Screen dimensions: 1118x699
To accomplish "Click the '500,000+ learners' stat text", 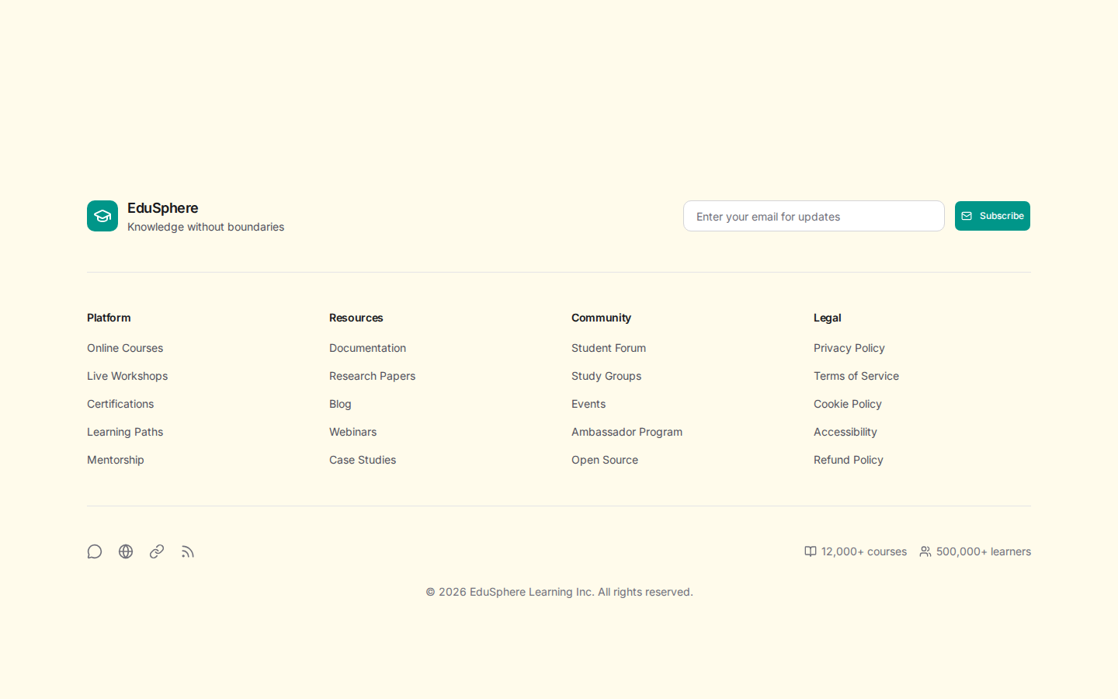I will [x=984, y=551].
